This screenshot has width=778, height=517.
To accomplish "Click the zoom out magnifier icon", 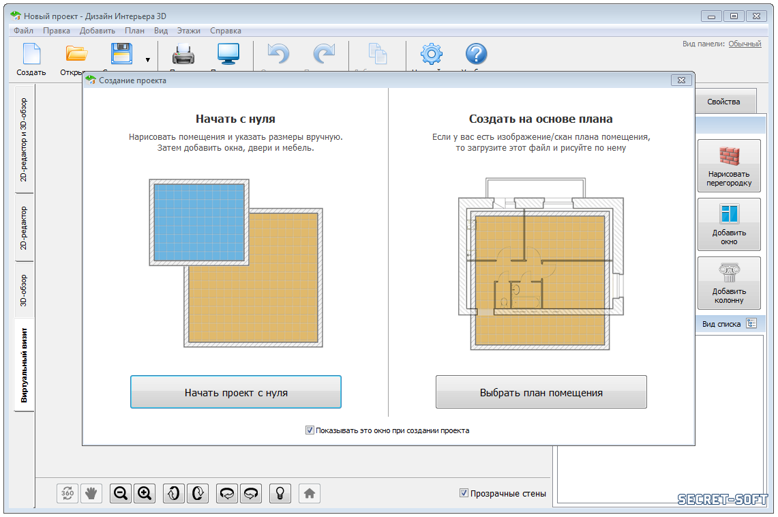I will 121,493.
